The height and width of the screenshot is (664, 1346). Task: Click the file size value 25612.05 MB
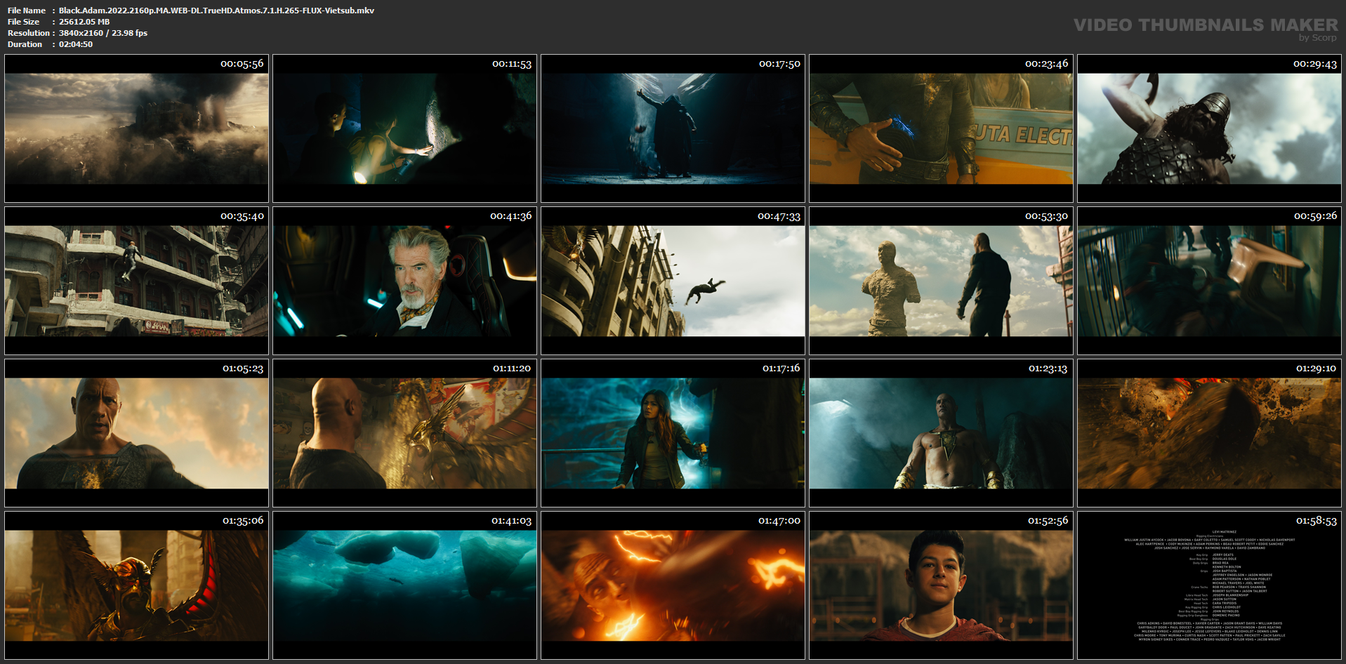84,22
